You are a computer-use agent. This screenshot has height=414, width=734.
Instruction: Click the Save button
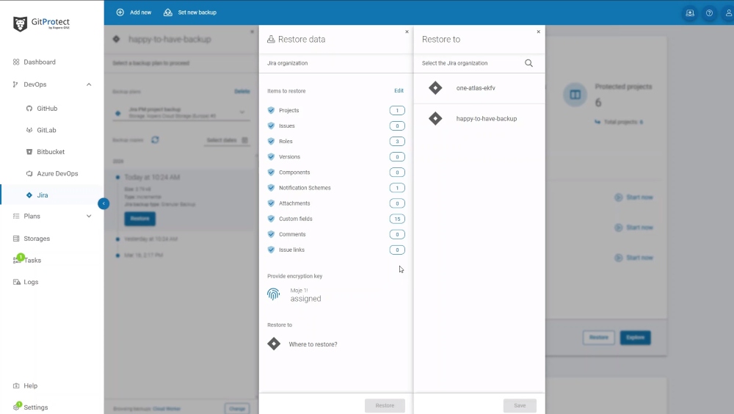tap(520, 406)
